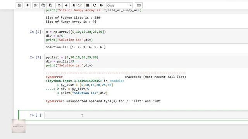Click 'Traceback (most recent call last)' text
This screenshot has width=248, height=139.
point(155,77)
